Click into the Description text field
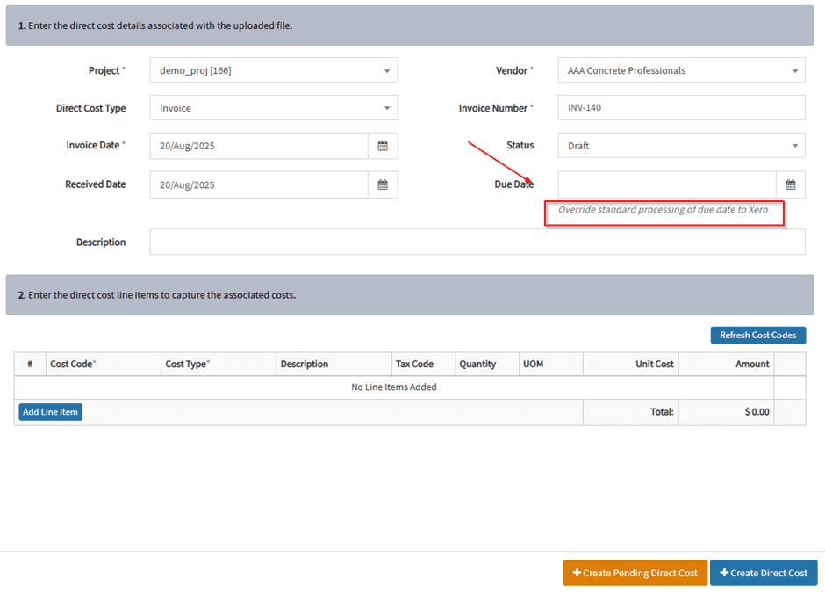The height and width of the screenshot is (593, 825). (477, 242)
